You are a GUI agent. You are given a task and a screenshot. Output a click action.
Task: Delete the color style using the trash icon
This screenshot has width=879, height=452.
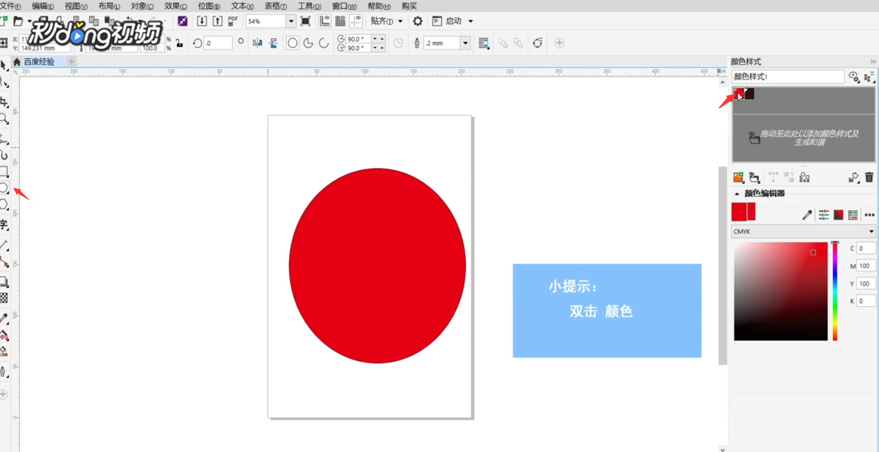coord(869,177)
